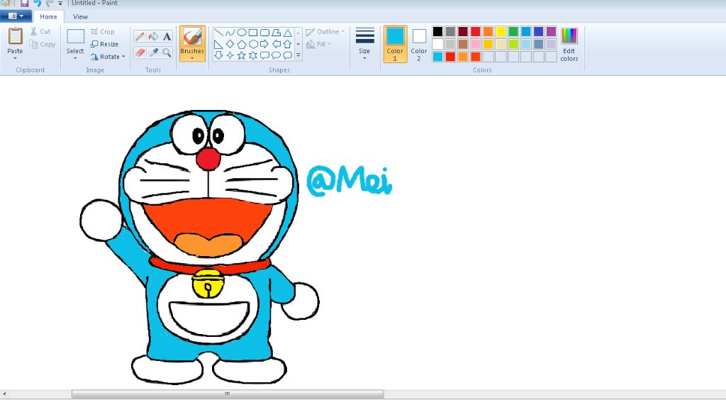The width and height of the screenshot is (726, 400).
Task: Choose the Five-point star shape
Action: click(x=242, y=55)
